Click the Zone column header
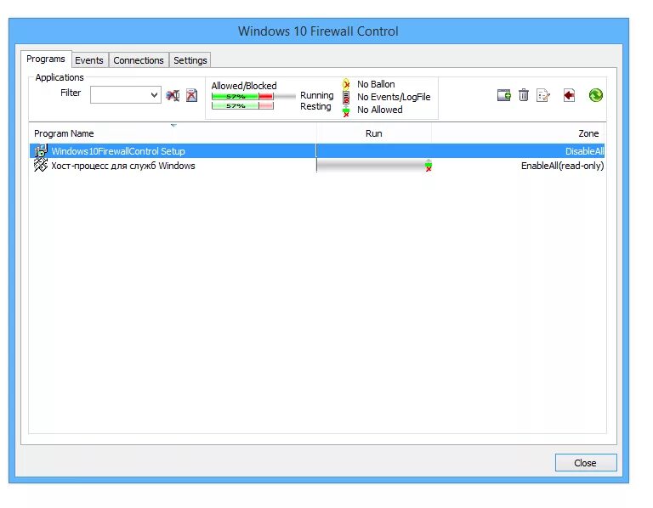653x508 pixels. click(x=519, y=133)
